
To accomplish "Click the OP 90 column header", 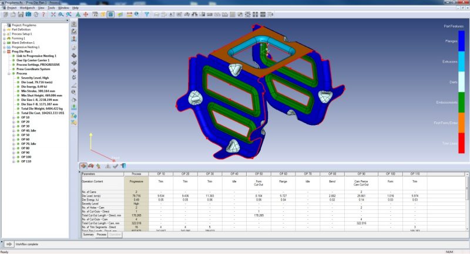I will pyautogui.click(x=361, y=174).
